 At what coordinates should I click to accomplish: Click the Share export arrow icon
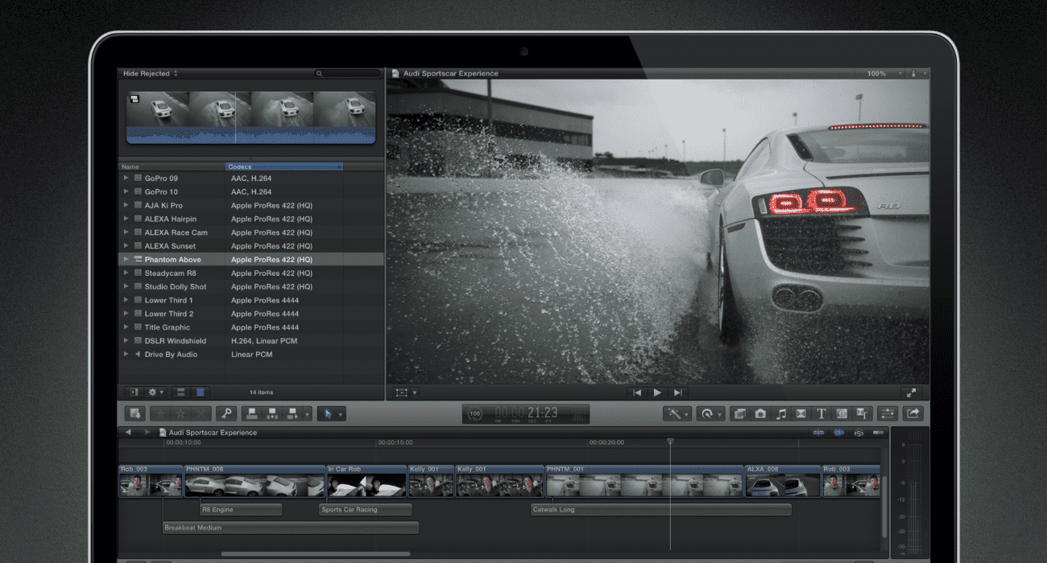(x=913, y=413)
